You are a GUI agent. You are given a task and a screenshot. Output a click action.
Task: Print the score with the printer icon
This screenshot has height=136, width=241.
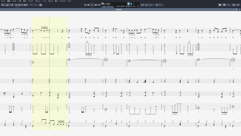tap(40, 5)
